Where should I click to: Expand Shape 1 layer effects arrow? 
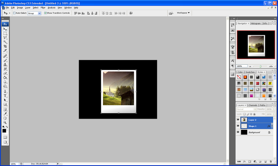pyautogui.click(x=272, y=126)
